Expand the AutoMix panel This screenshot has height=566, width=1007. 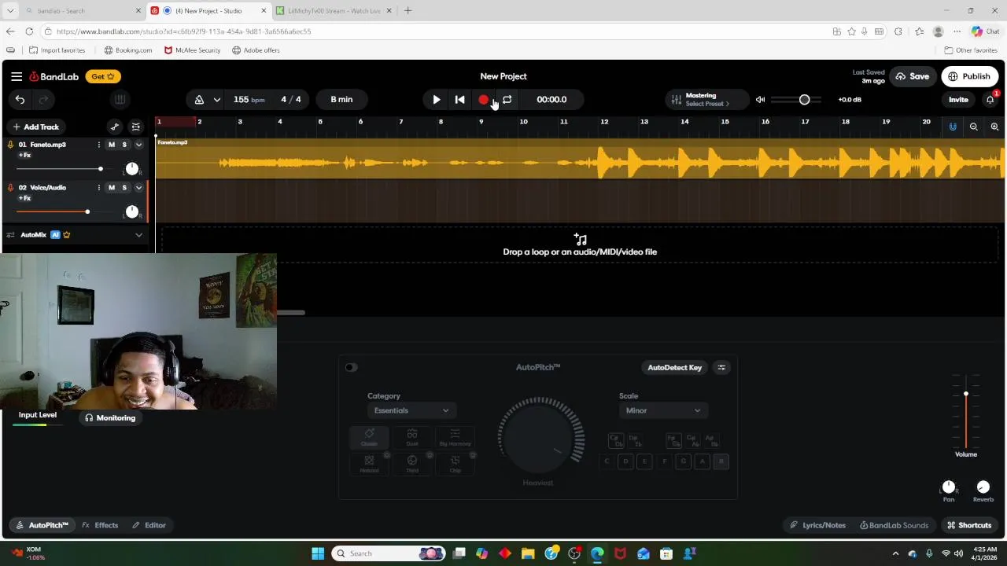click(x=138, y=235)
